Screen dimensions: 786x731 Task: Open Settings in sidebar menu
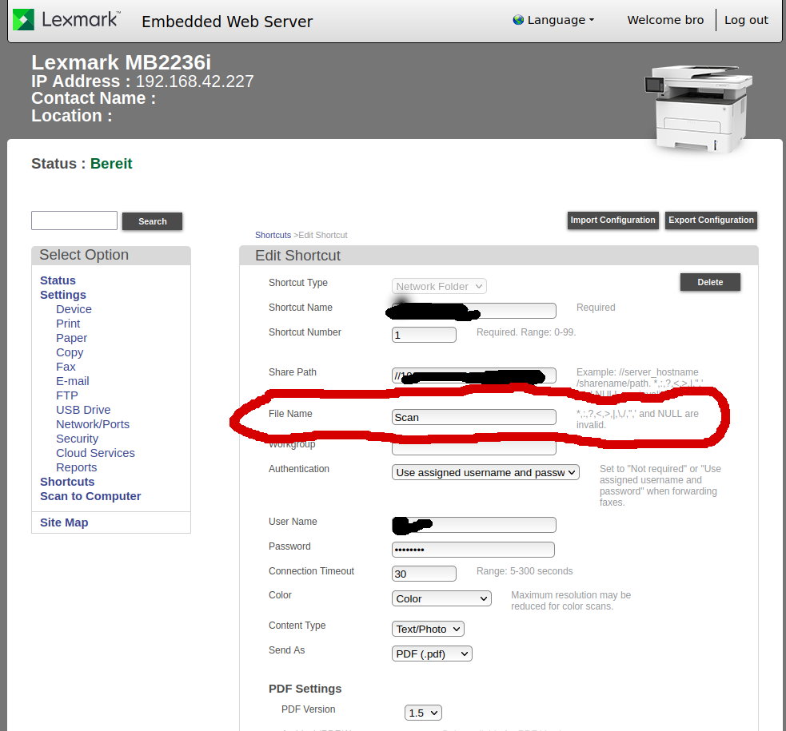click(x=63, y=295)
